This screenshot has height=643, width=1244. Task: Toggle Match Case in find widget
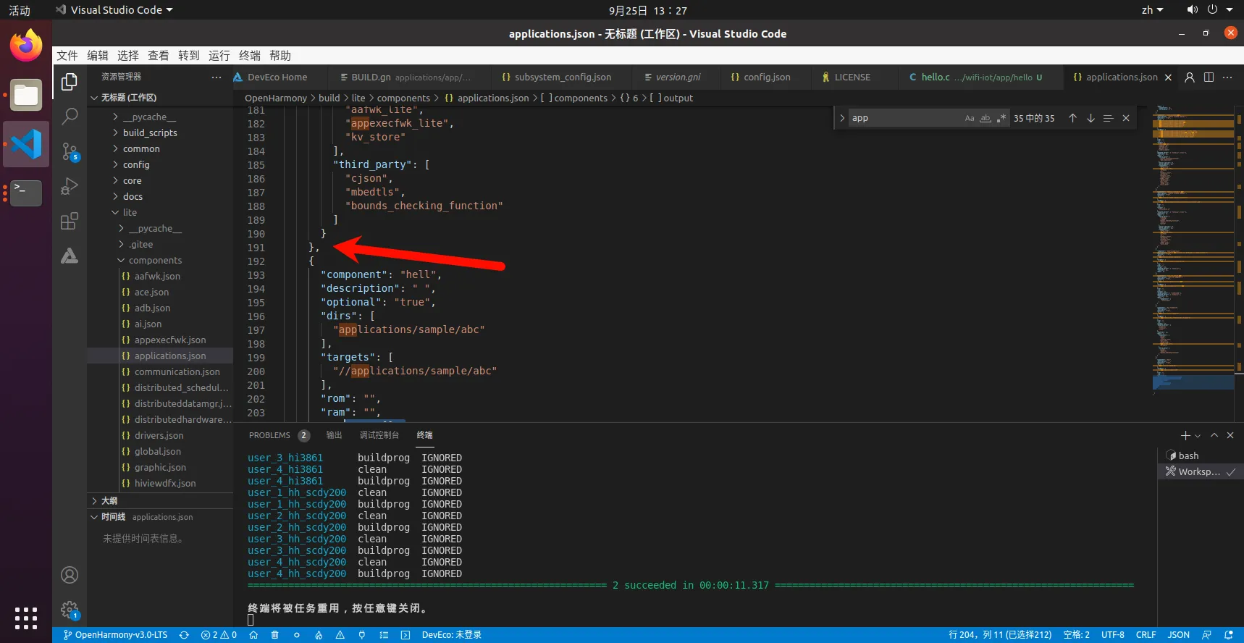(x=970, y=118)
